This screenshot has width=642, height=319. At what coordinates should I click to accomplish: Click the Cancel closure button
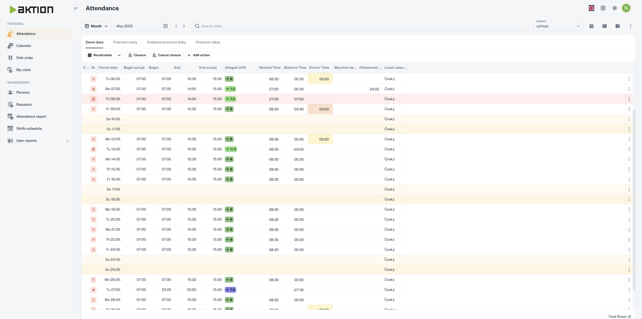[x=167, y=55]
